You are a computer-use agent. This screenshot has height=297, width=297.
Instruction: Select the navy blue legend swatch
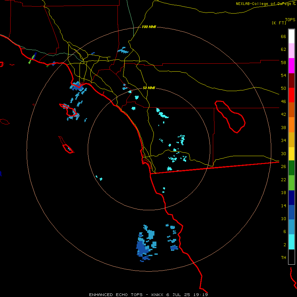(291, 198)
